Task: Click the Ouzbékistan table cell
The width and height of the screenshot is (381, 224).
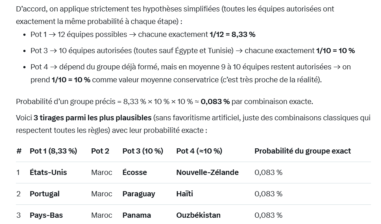Action: tap(198, 215)
